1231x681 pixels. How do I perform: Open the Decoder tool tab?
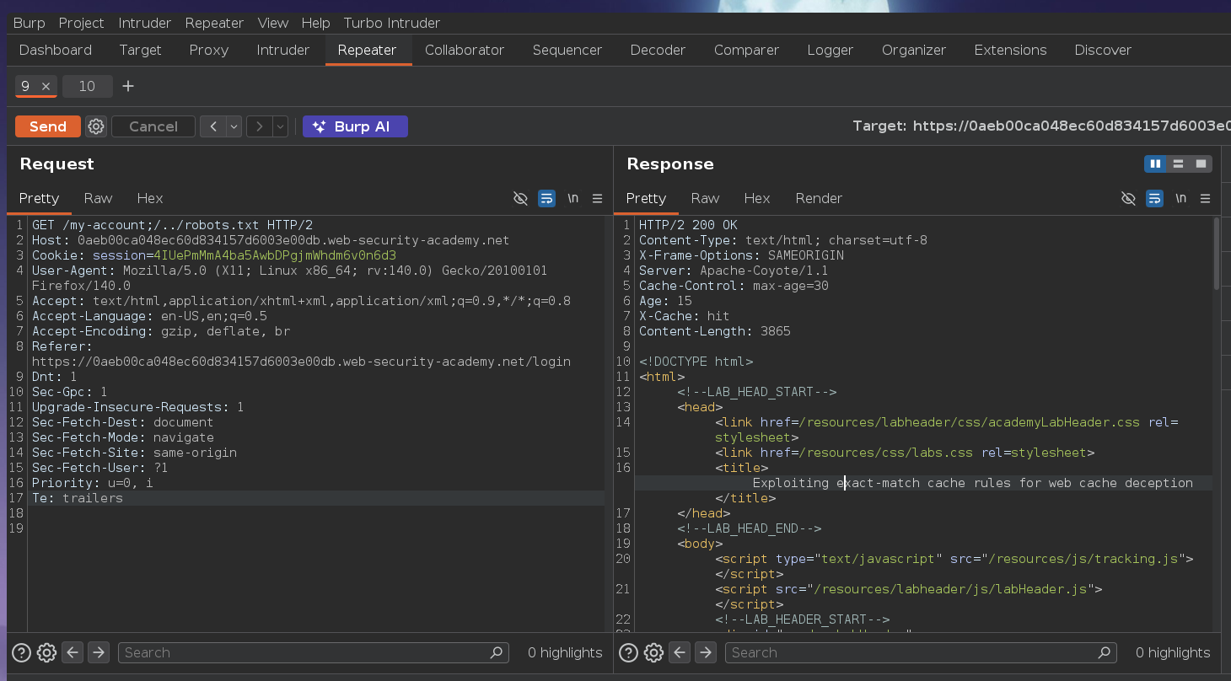tap(658, 50)
